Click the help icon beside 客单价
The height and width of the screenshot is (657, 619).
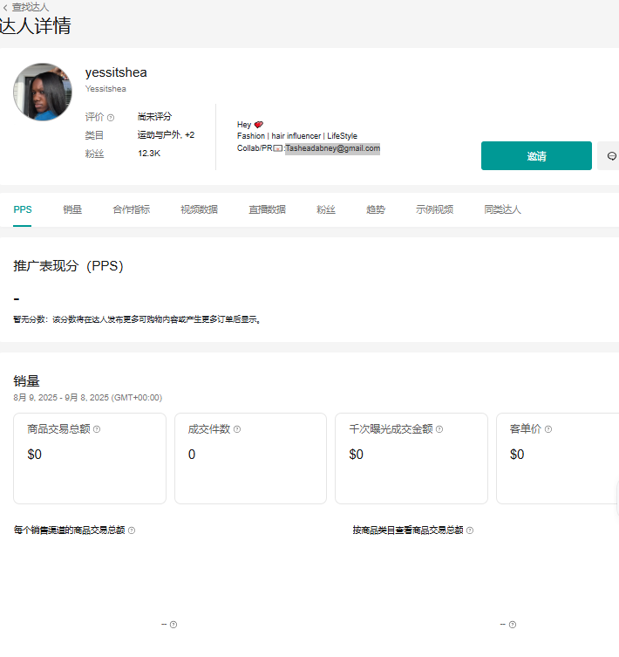pyautogui.click(x=548, y=429)
